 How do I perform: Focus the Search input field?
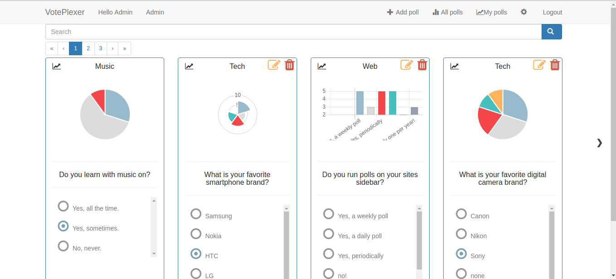[293, 32]
